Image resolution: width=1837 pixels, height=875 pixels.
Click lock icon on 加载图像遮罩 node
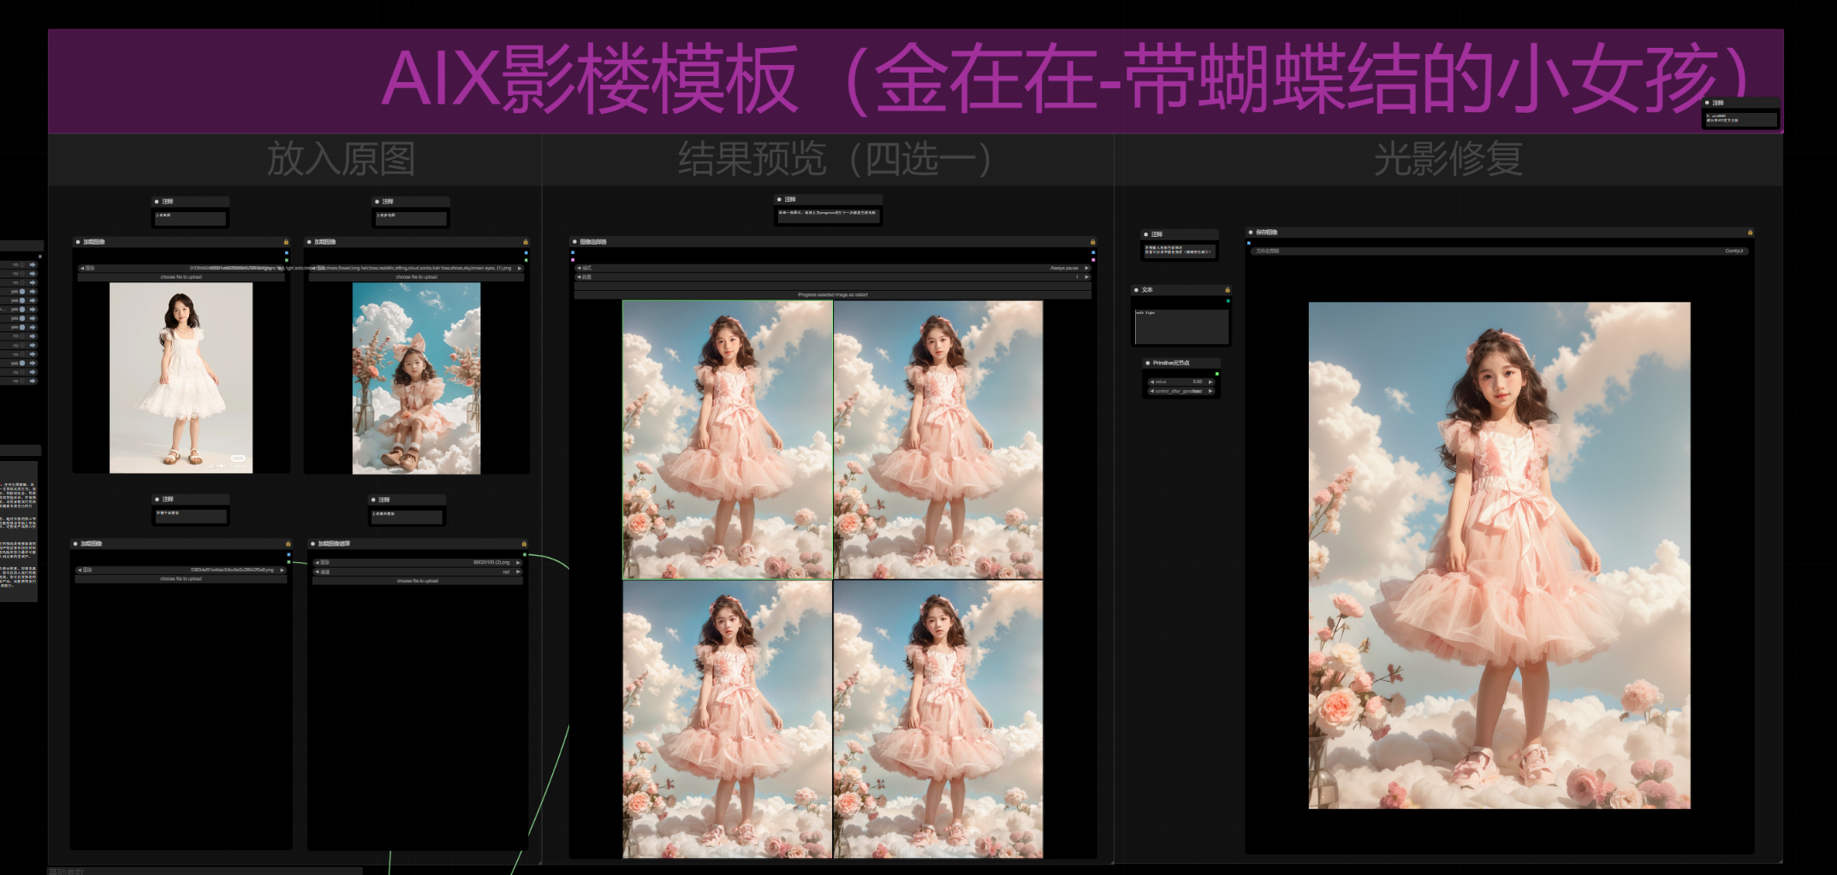tap(524, 544)
